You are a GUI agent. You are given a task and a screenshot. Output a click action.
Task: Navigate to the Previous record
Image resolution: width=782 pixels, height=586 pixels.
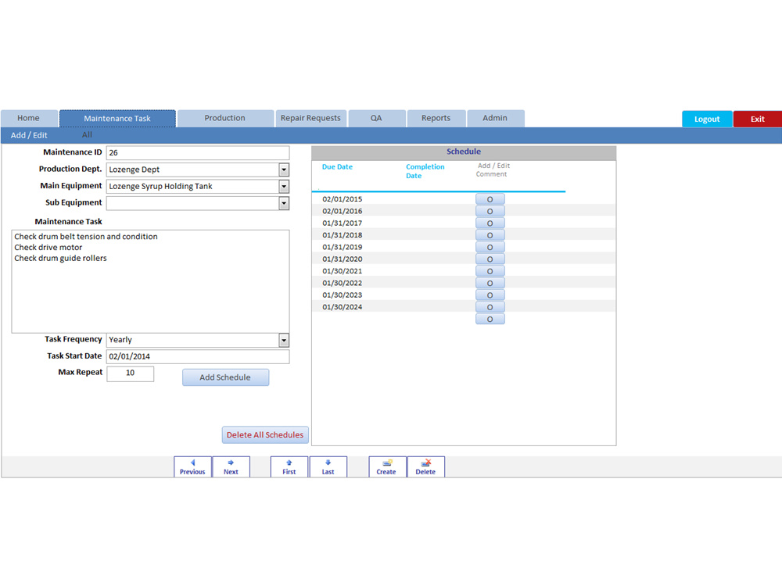point(192,466)
